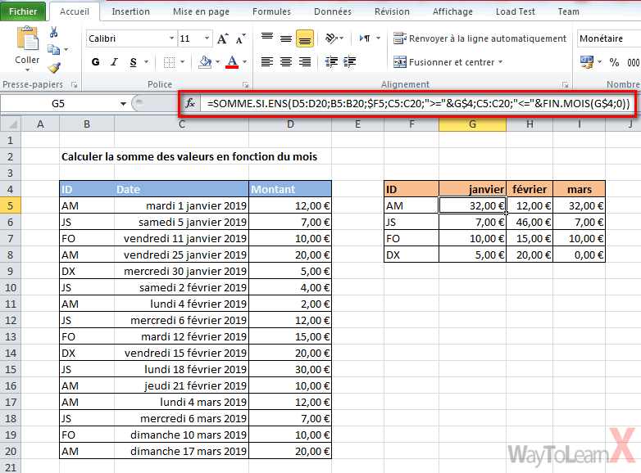Increase cell indent icon
Image resolution: width=641 pixels, height=473 pixels.
pyautogui.click(x=349, y=62)
